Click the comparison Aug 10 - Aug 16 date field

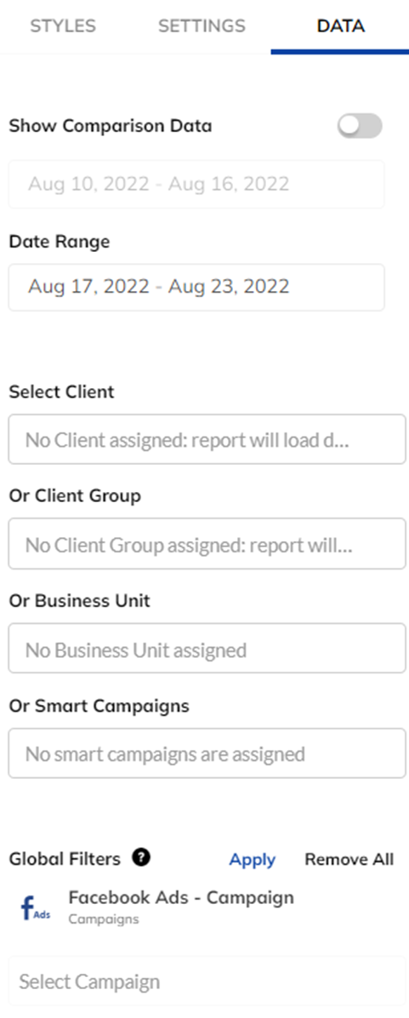click(196, 185)
